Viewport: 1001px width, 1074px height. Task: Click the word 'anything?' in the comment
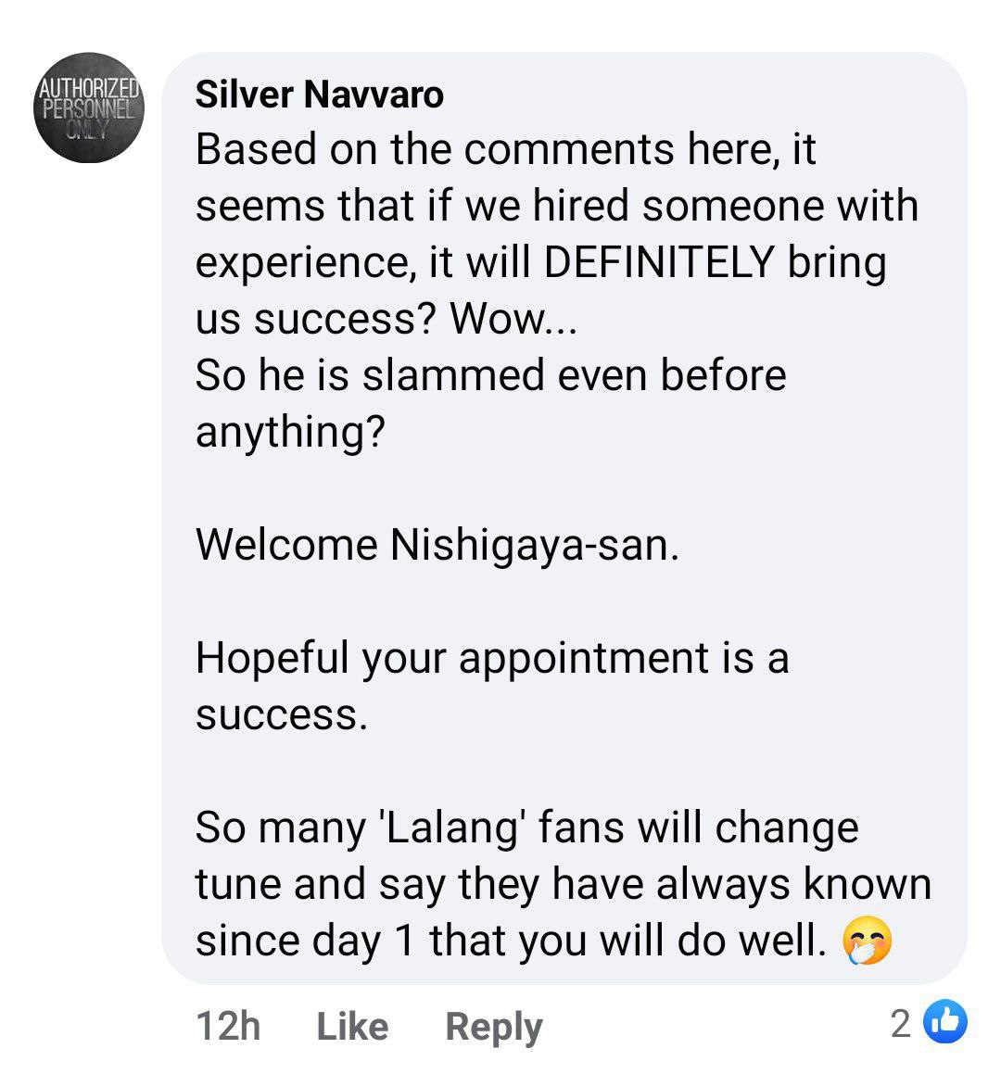pyautogui.click(x=290, y=433)
